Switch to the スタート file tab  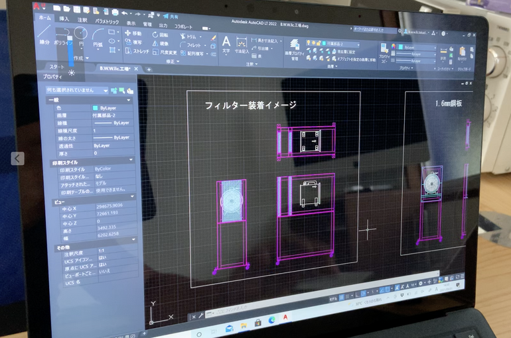57,67
